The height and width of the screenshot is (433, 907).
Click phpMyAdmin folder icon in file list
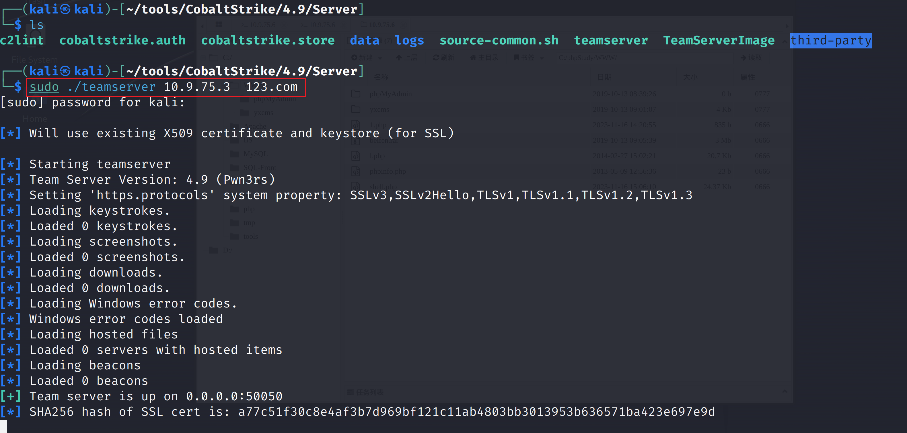coord(356,94)
